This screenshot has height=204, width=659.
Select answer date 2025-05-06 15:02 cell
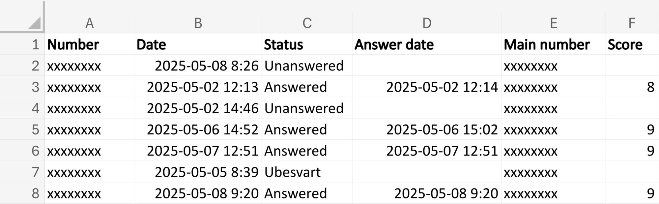427,129
